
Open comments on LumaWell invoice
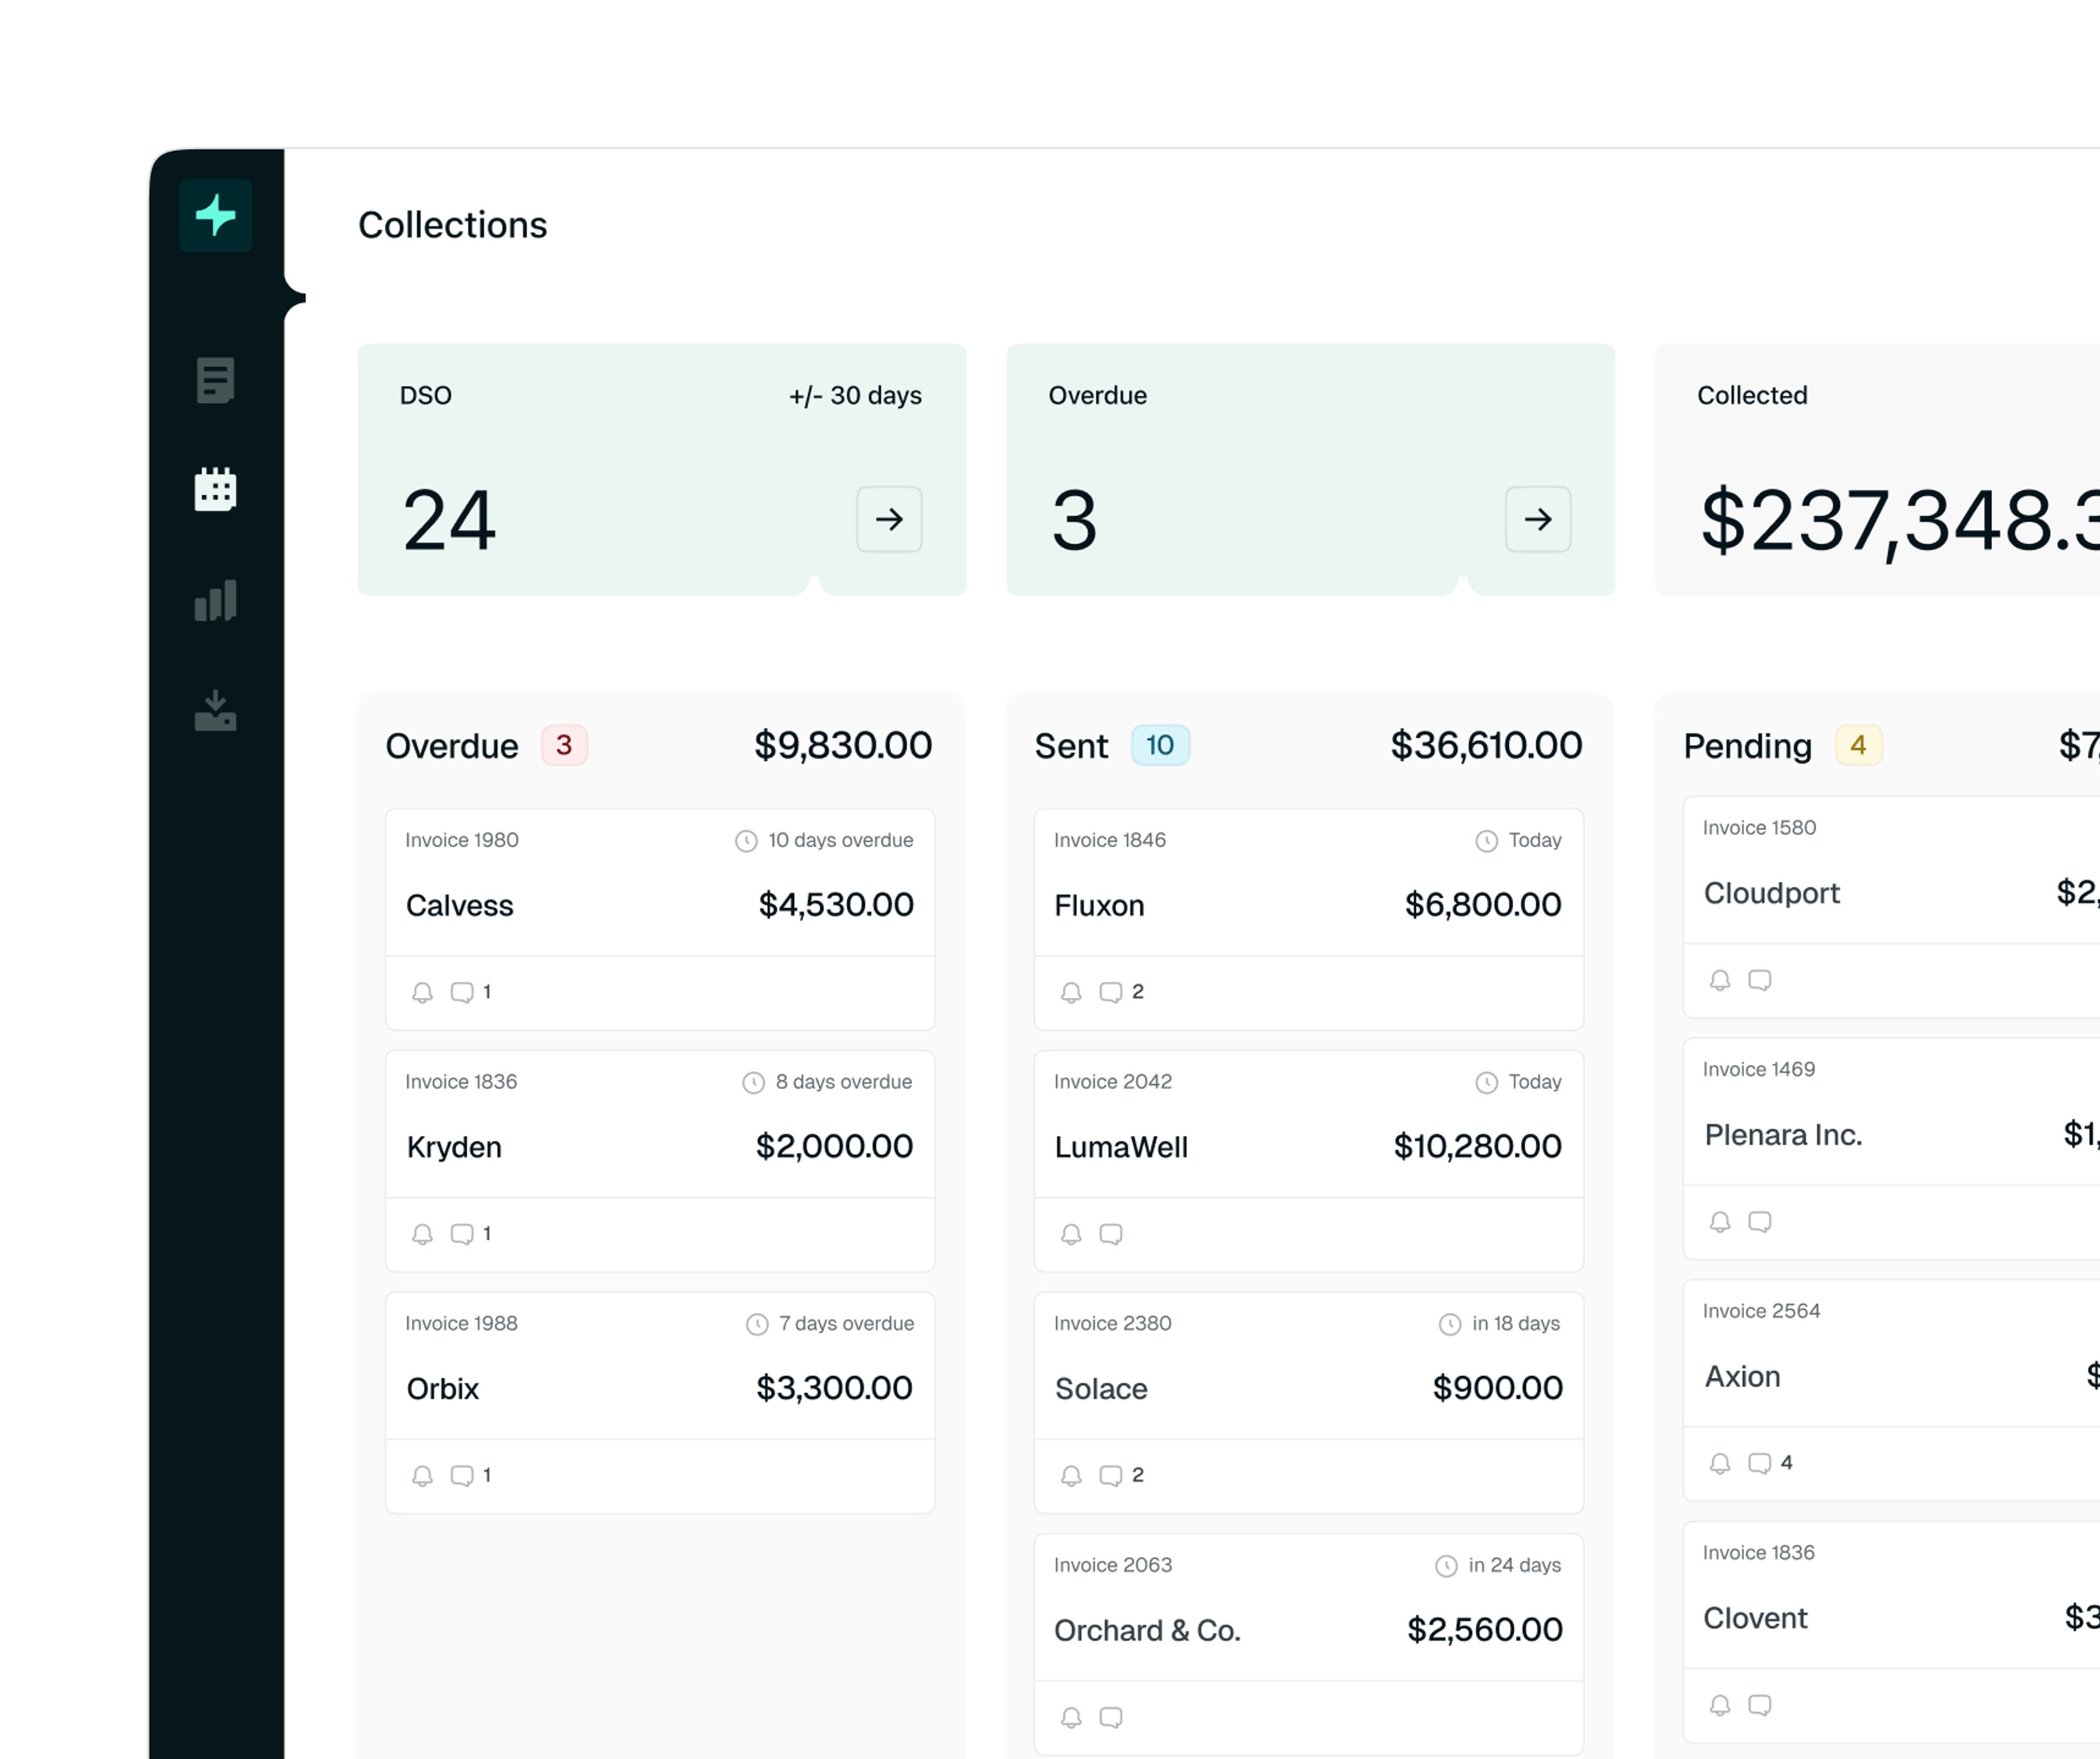coord(1111,1234)
